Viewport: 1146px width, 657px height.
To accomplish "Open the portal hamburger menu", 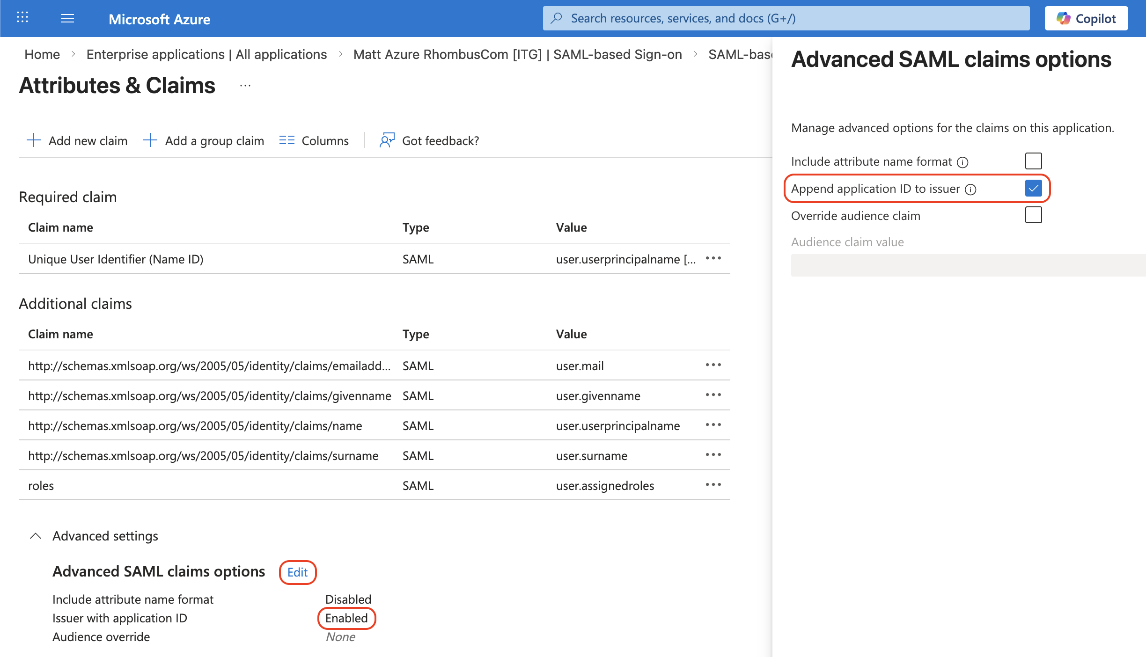I will 67,18.
